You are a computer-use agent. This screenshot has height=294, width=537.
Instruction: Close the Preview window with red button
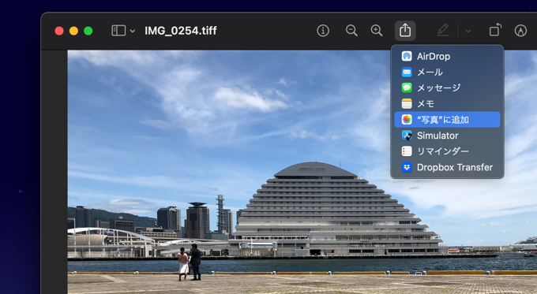coord(59,31)
